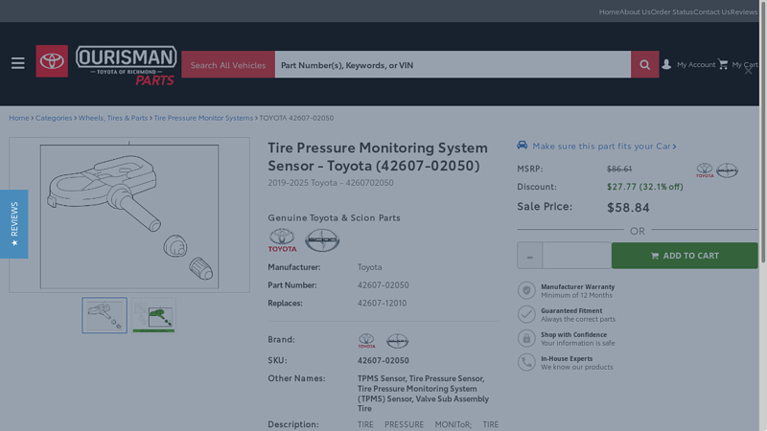
Task: Click the Scion logo in Brand row
Action: [x=397, y=341]
